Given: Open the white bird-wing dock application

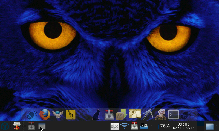Looking at the screenshot, I should pos(148,115).
